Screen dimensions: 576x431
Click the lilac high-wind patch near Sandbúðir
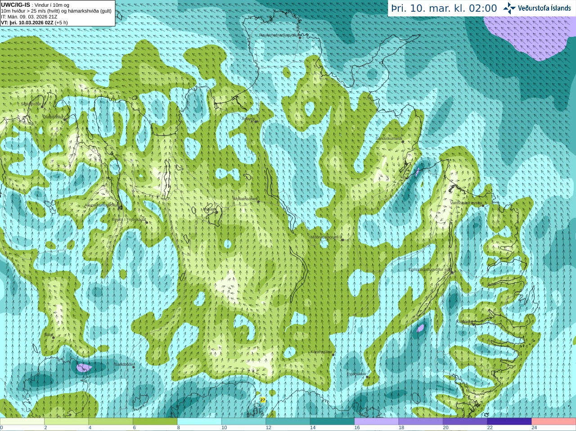coord(84,368)
